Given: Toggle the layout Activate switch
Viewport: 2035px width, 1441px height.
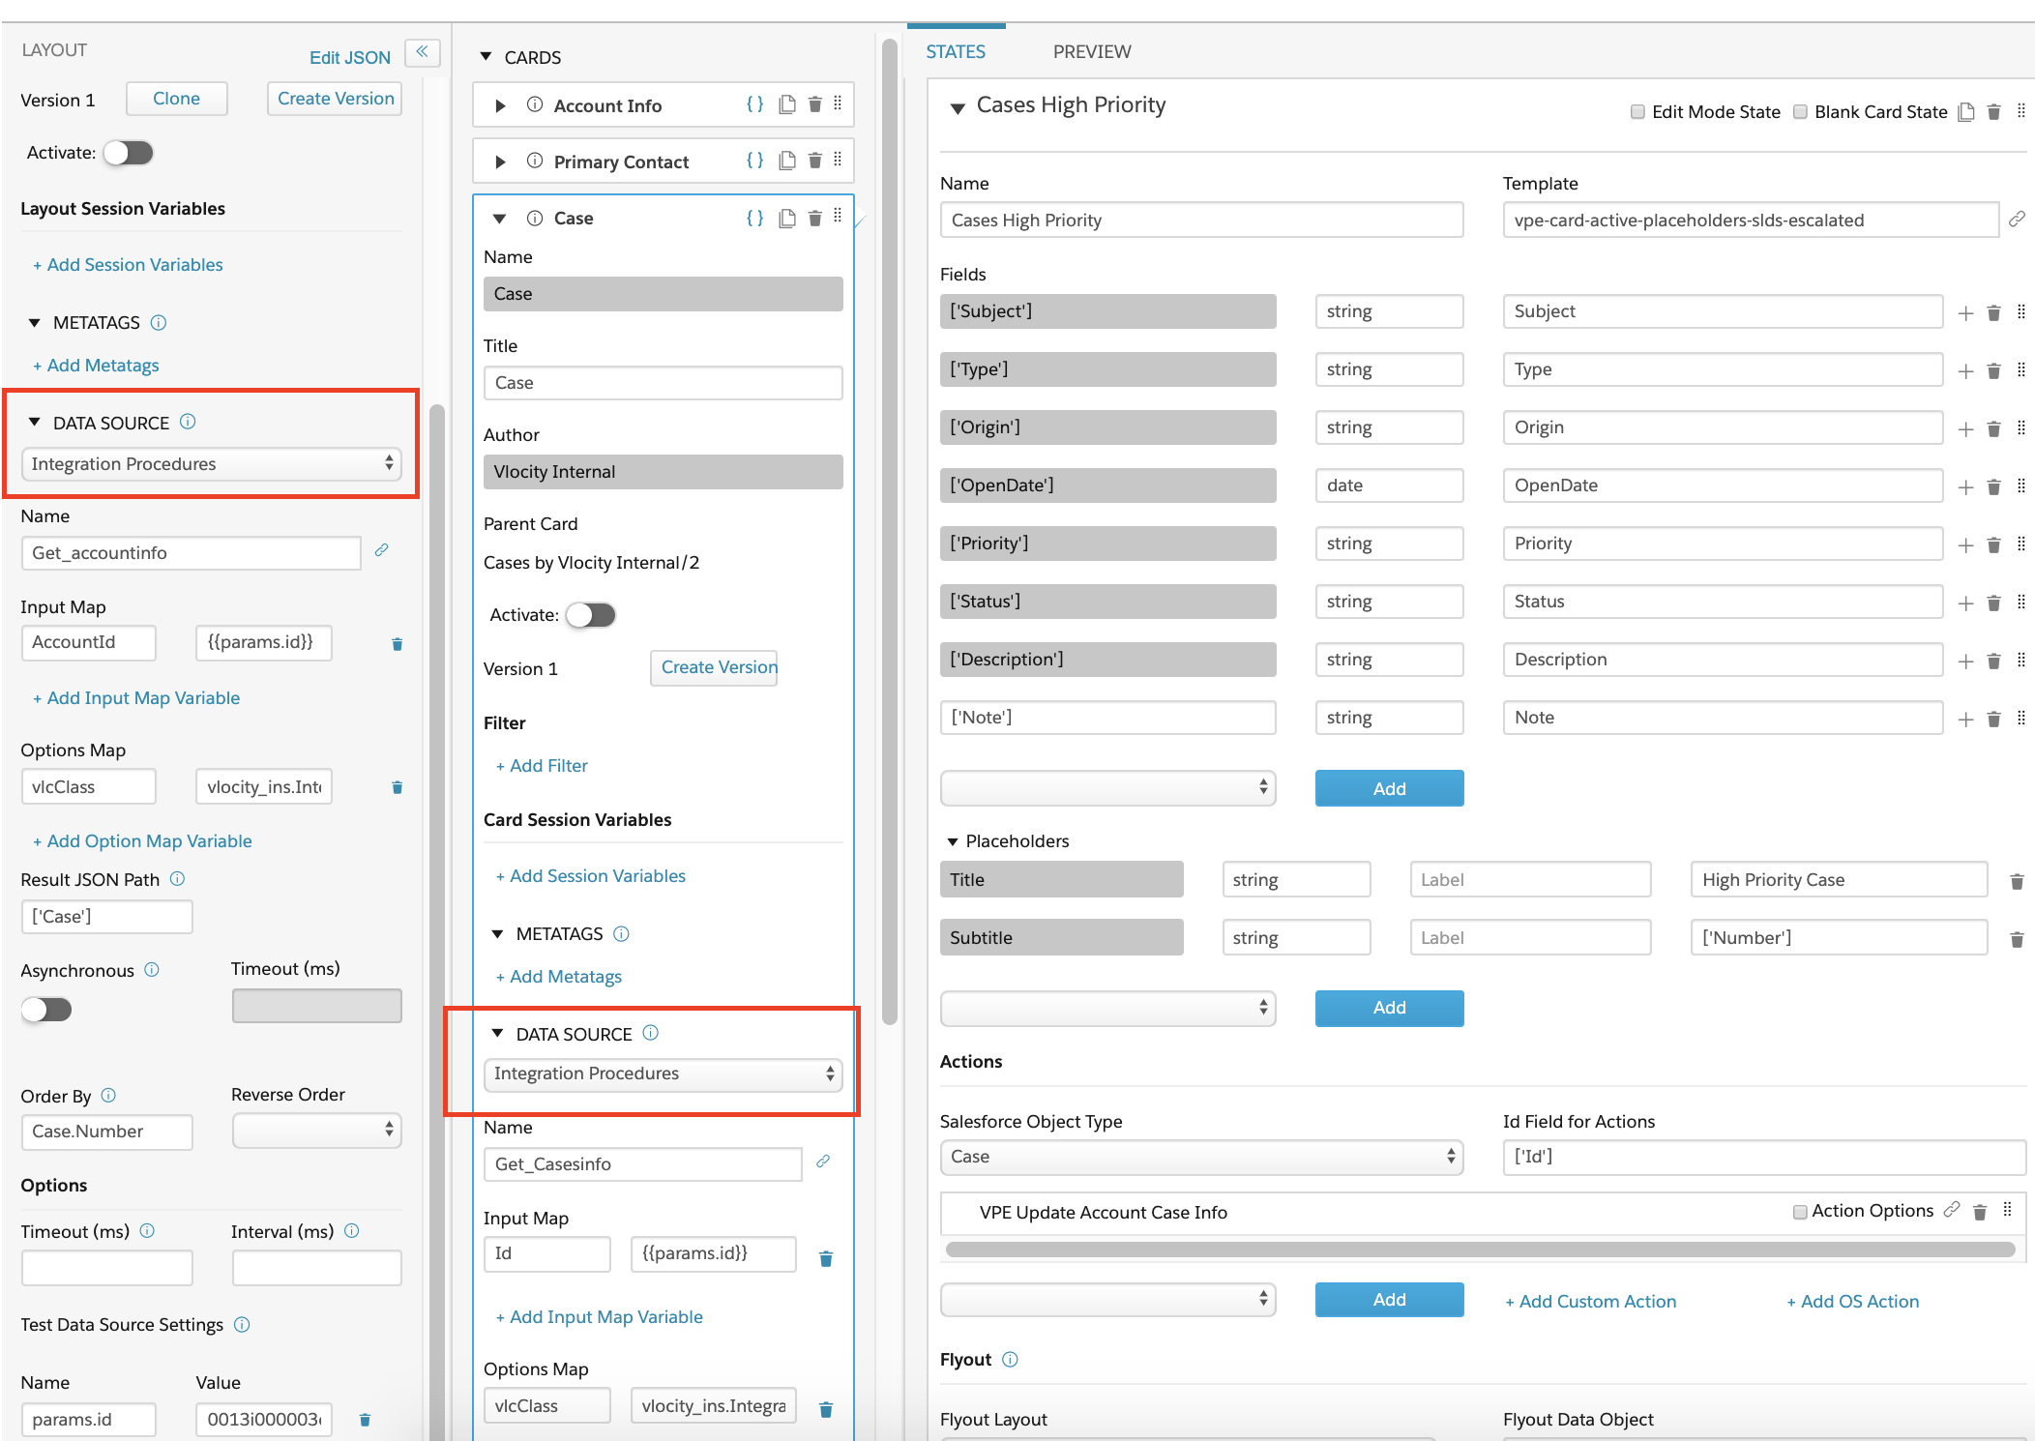Looking at the screenshot, I should [x=129, y=153].
